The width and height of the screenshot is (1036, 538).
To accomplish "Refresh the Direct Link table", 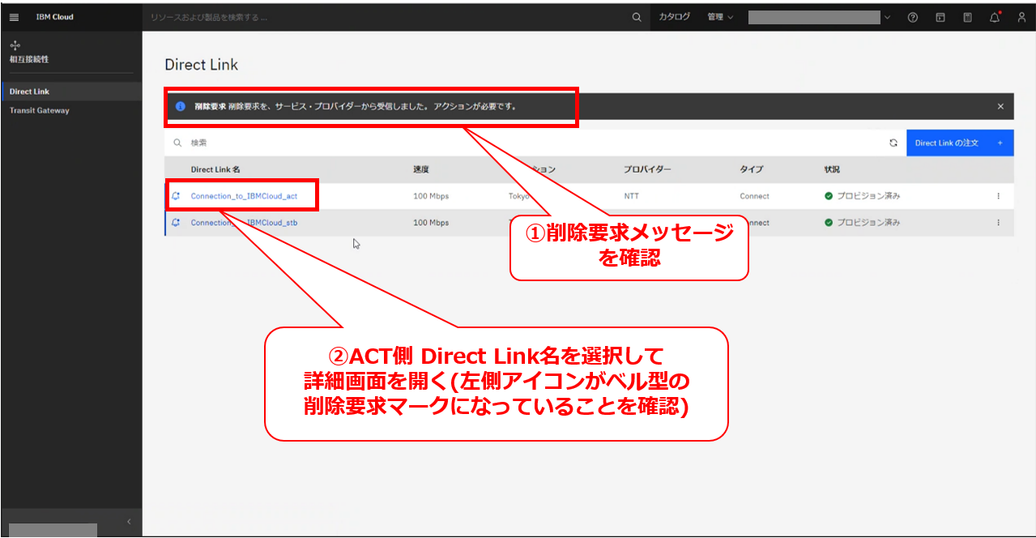I will [x=893, y=143].
